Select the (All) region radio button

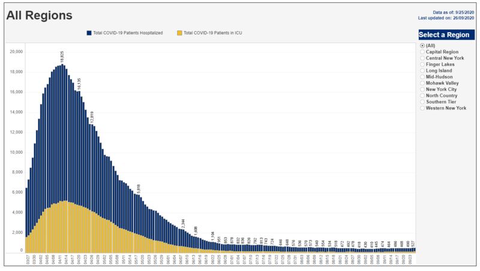click(422, 46)
